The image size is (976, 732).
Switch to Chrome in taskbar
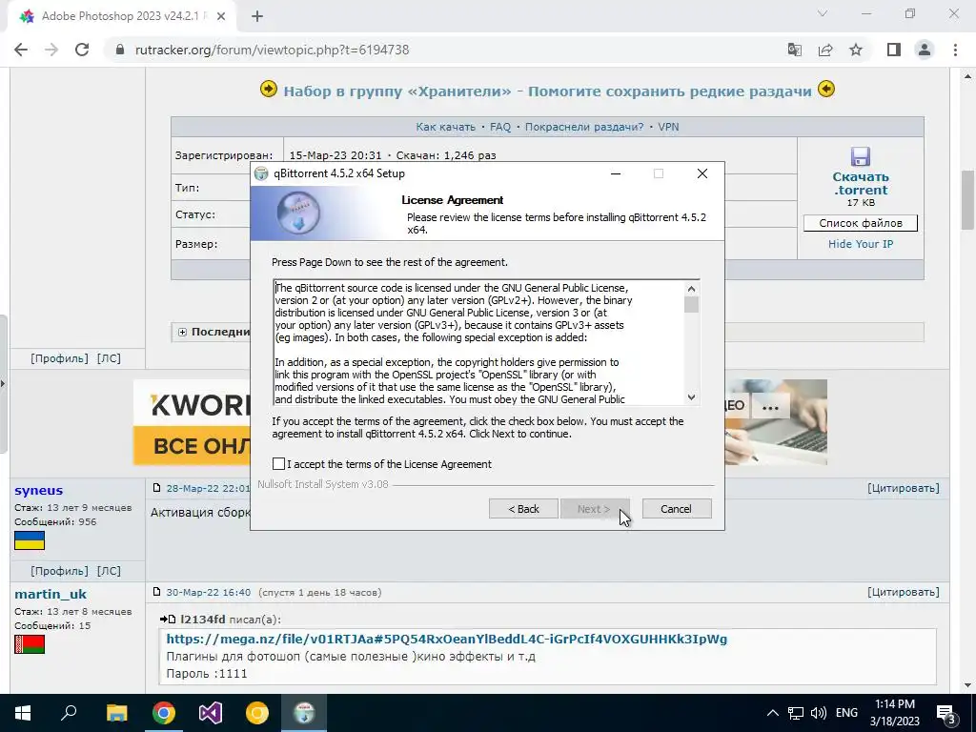tap(164, 713)
